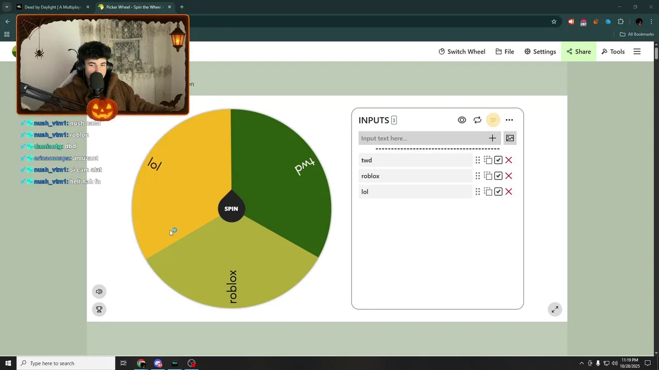The width and height of the screenshot is (659, 370).
Task: Close the Dead by Daylight tab
Action: pos(88,7)
